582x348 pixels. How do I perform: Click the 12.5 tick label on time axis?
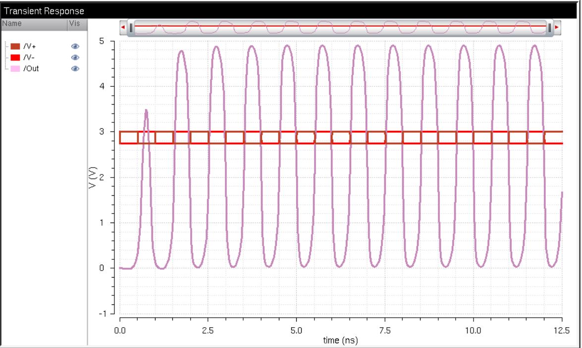[x=562, y=331]
